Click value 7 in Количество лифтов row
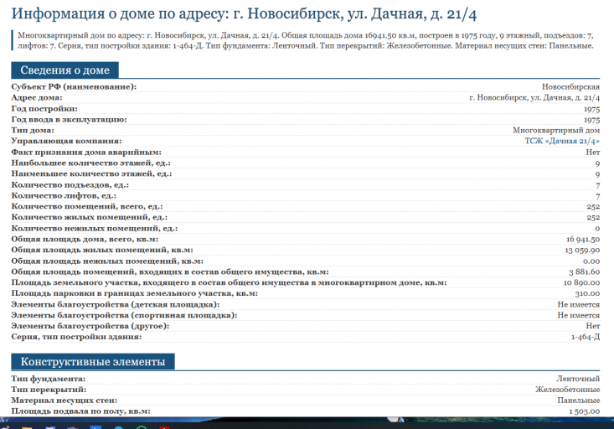Screen dimensions: 614x429 pyautogui.click(x=597, y=196)
